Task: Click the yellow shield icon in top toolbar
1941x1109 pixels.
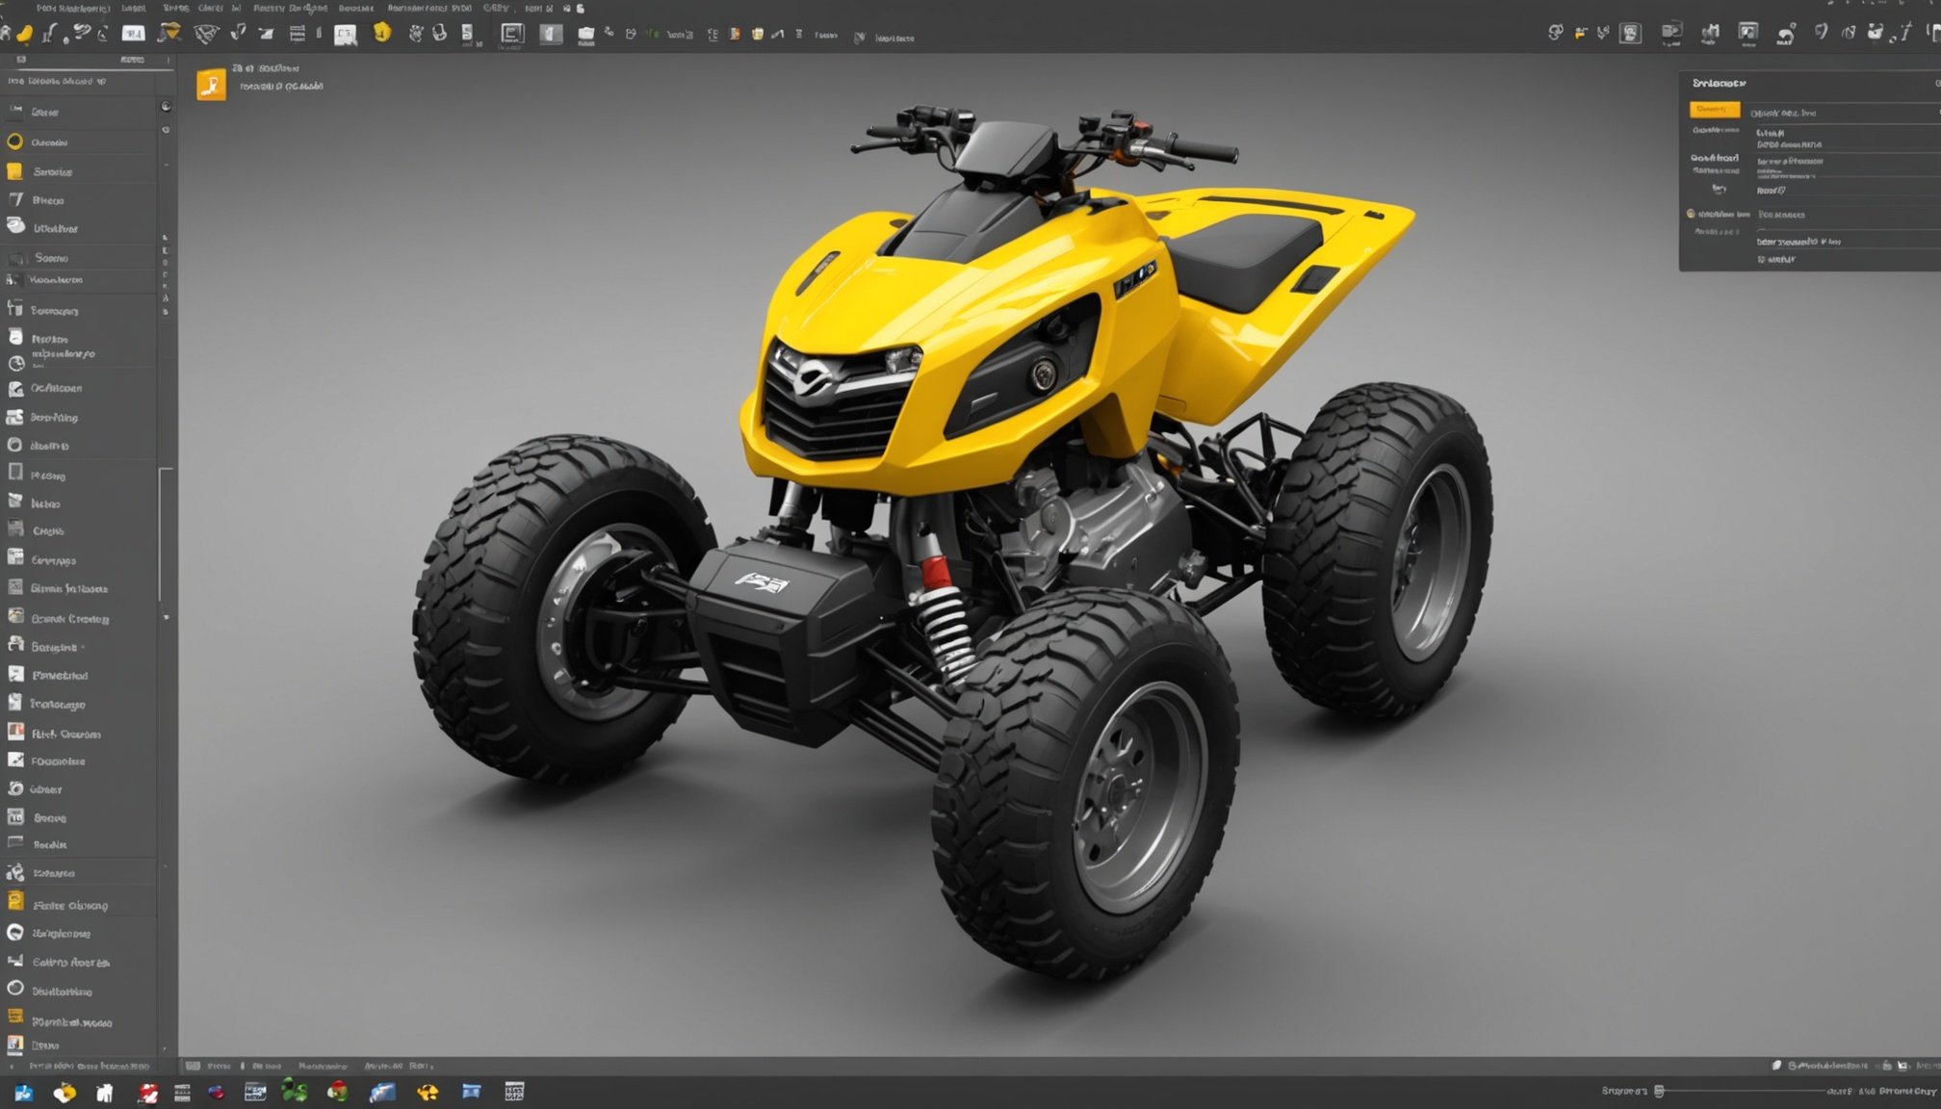Action: [x=382, y=33]
